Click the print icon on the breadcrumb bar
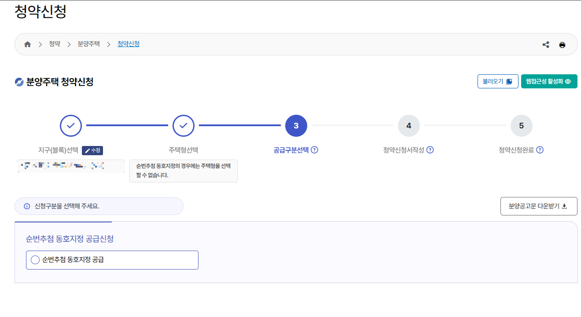This screenshot has height=317, width=581. click(x=562, y=44)
